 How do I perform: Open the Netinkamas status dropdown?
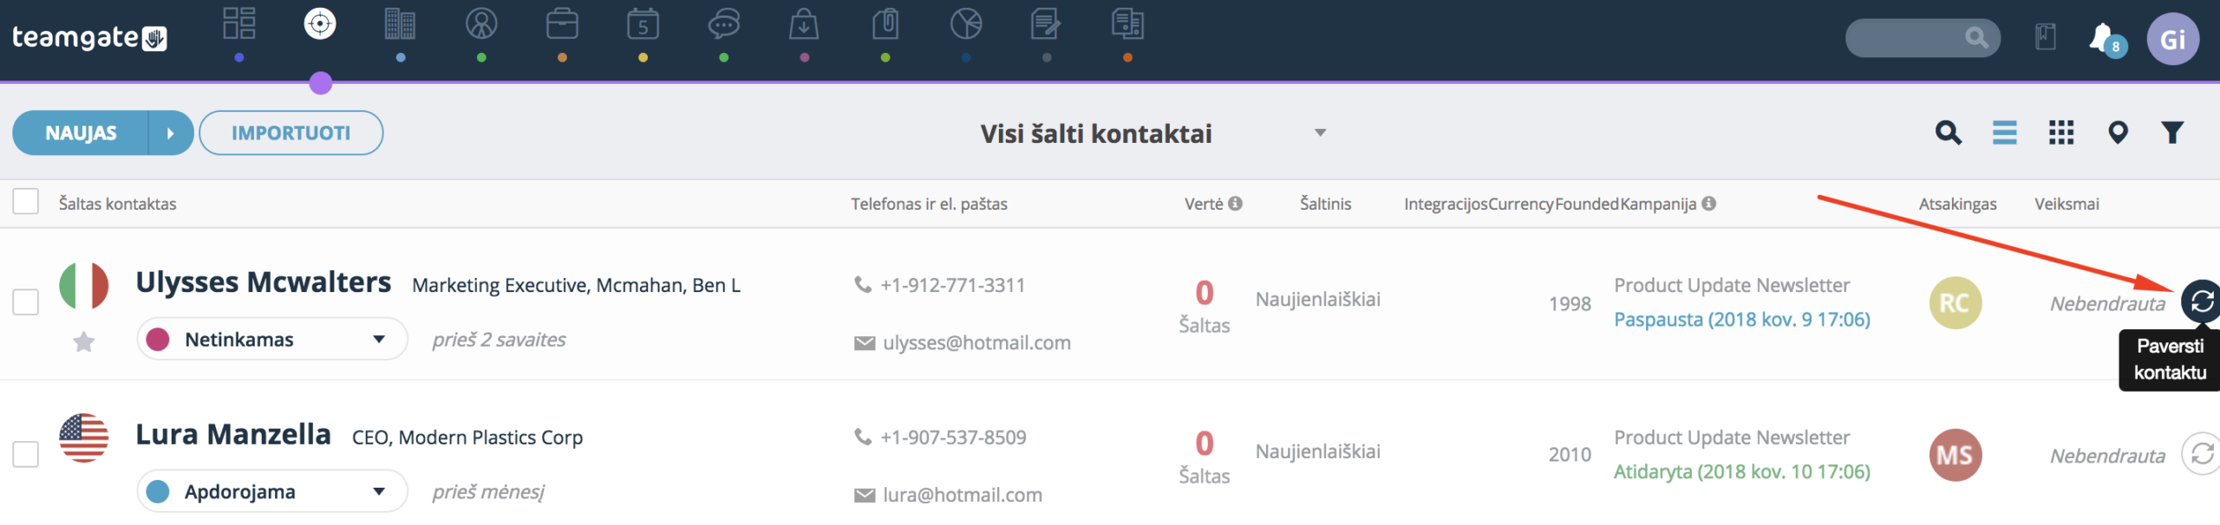click(272, 339)
